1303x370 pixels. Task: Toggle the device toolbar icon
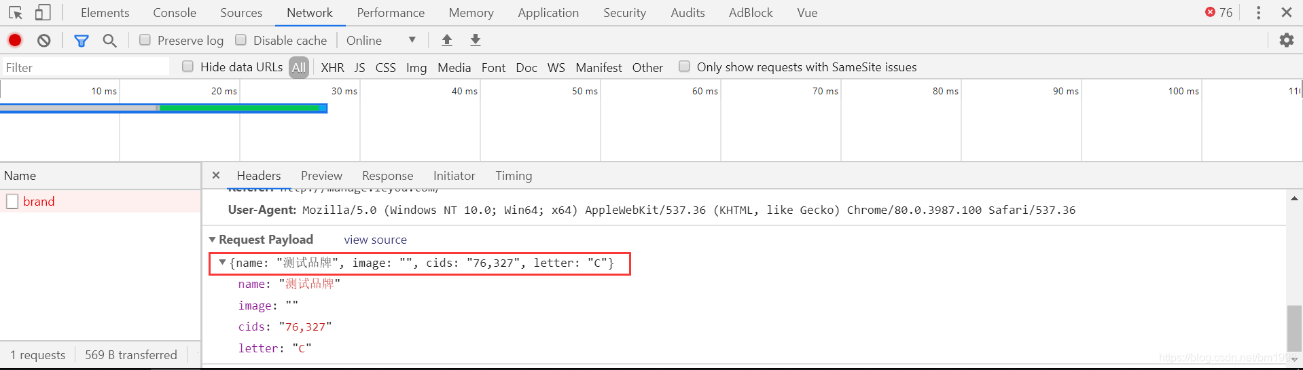43,13
